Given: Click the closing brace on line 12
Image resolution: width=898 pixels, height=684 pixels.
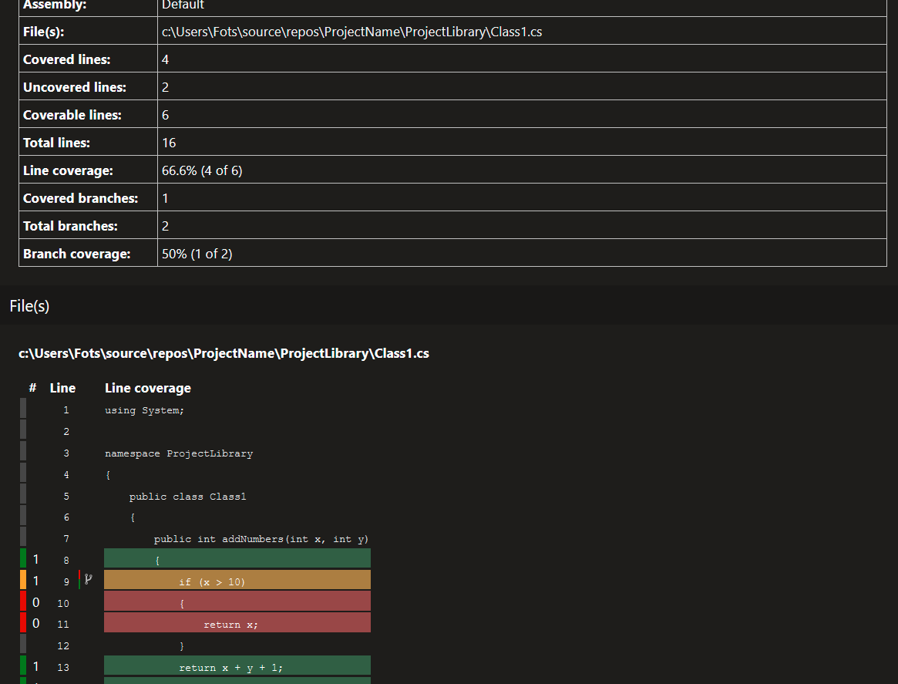Looking at the screenshot, I should (x=182, y=646).
